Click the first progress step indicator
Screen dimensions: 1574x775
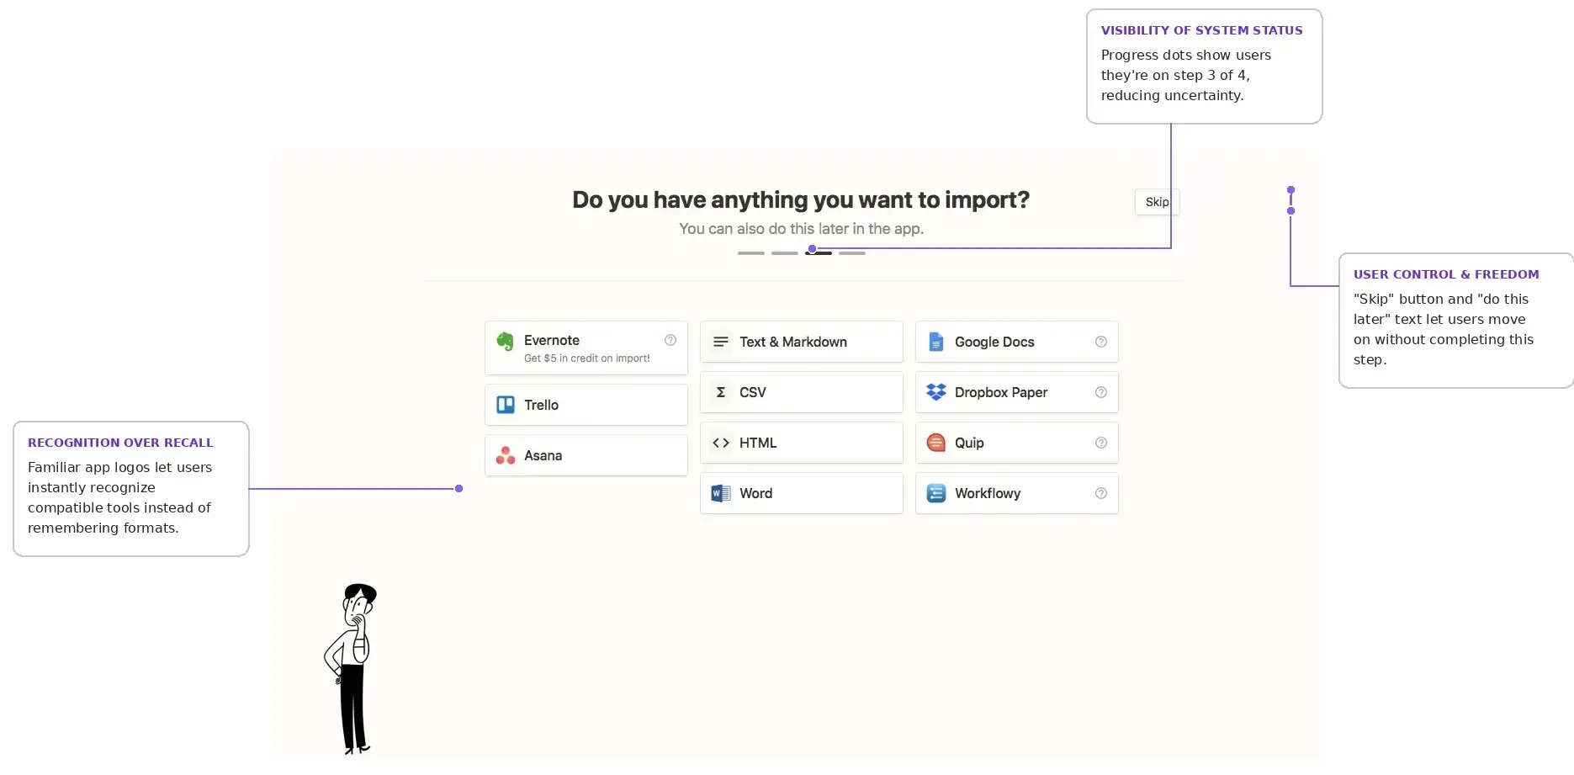(750, 252)
